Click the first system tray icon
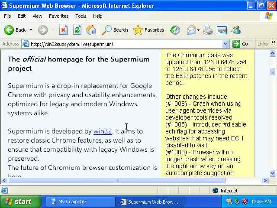This screenshot has width=277, height=208. pos(229,201)
